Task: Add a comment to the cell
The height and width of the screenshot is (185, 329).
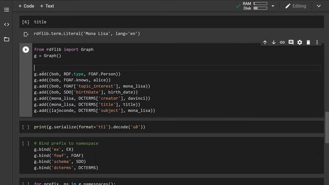Action: (x=291, y=42)
